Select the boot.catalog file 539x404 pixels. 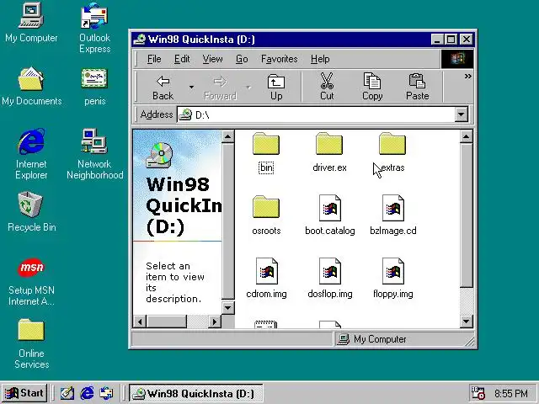pyautogui.click(x=329, y=215)
